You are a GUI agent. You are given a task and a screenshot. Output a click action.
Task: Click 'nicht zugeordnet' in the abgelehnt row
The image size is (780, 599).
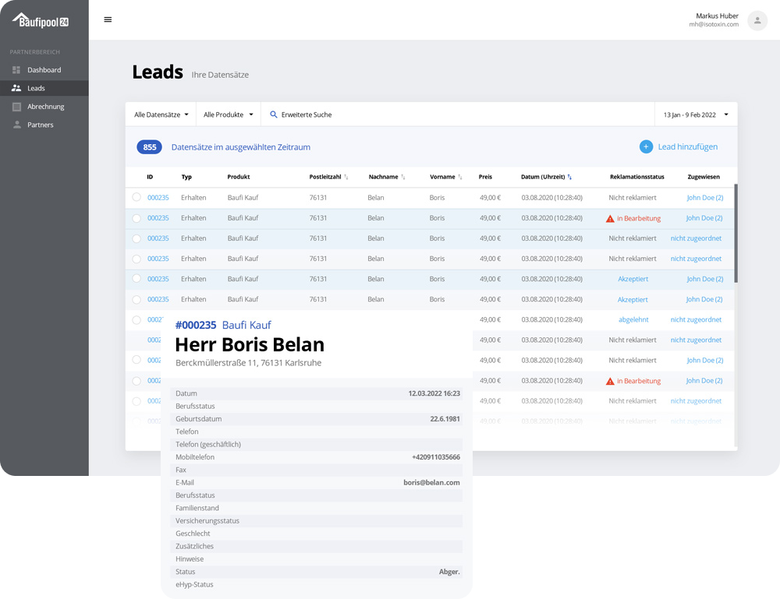(x=696, y=320)
